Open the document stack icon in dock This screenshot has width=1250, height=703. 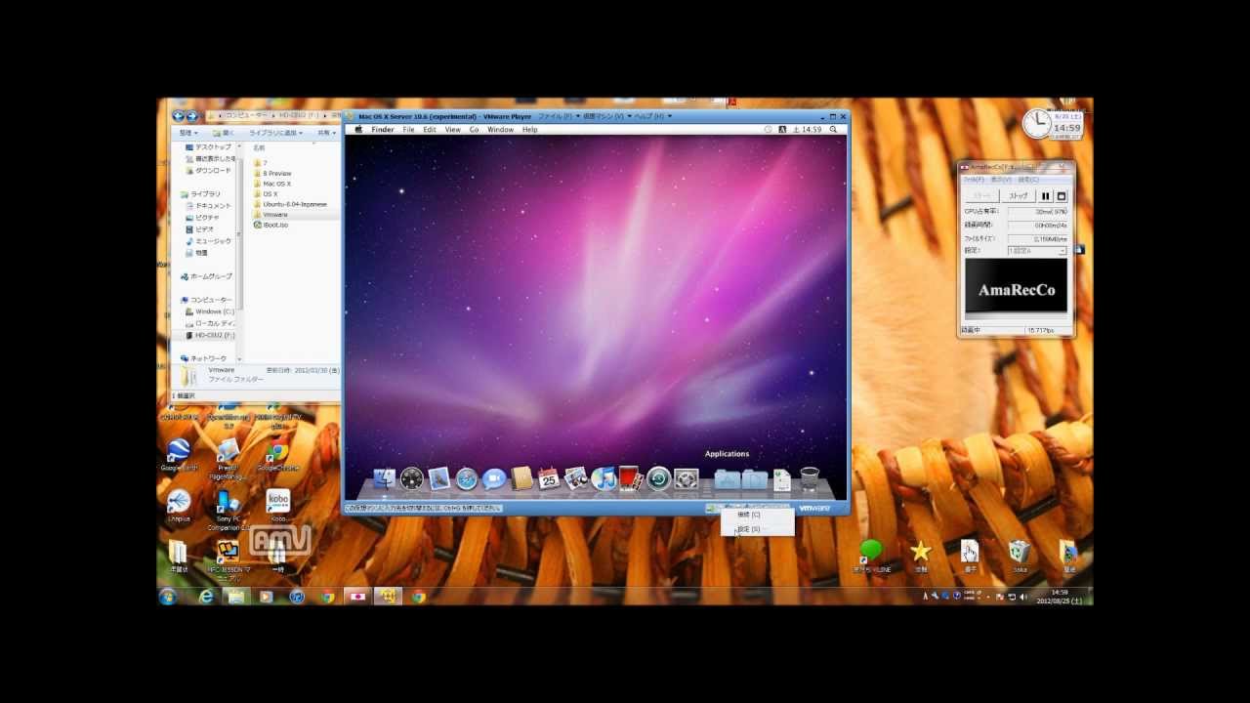tap(782, 478)
